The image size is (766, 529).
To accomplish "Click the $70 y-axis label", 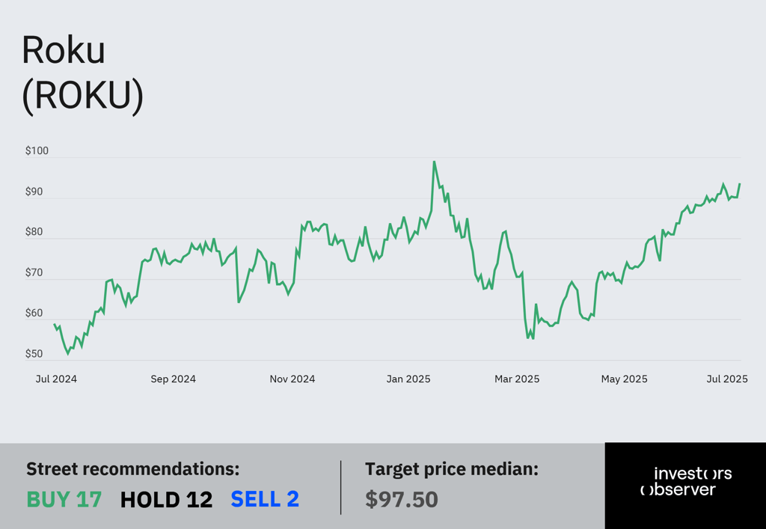I will point(34,272).
